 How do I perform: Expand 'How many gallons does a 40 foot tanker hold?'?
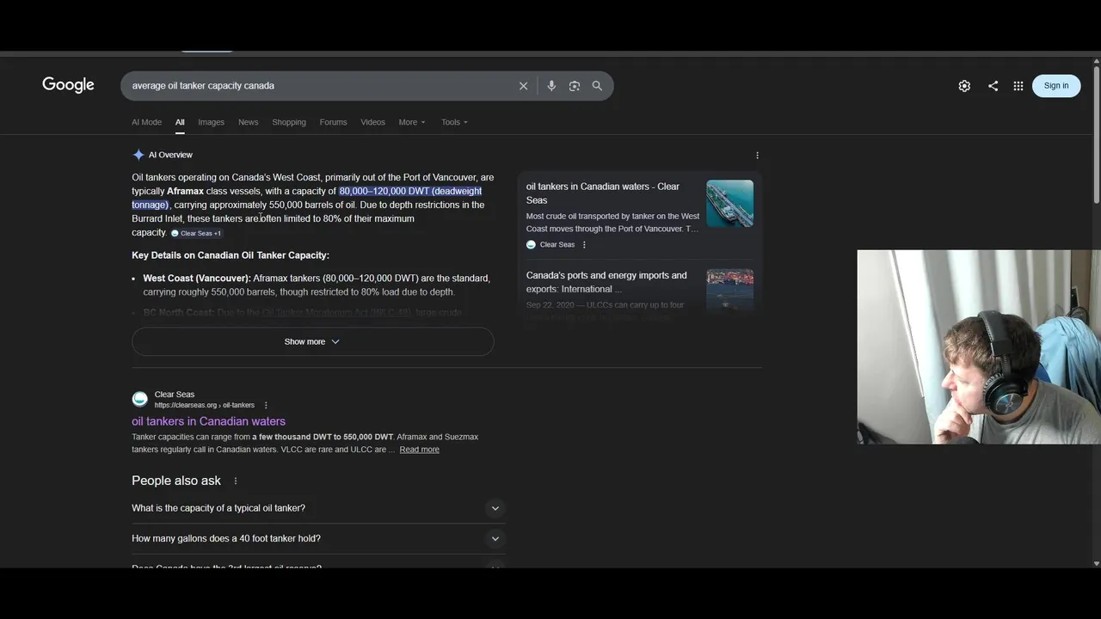(318, 538)
